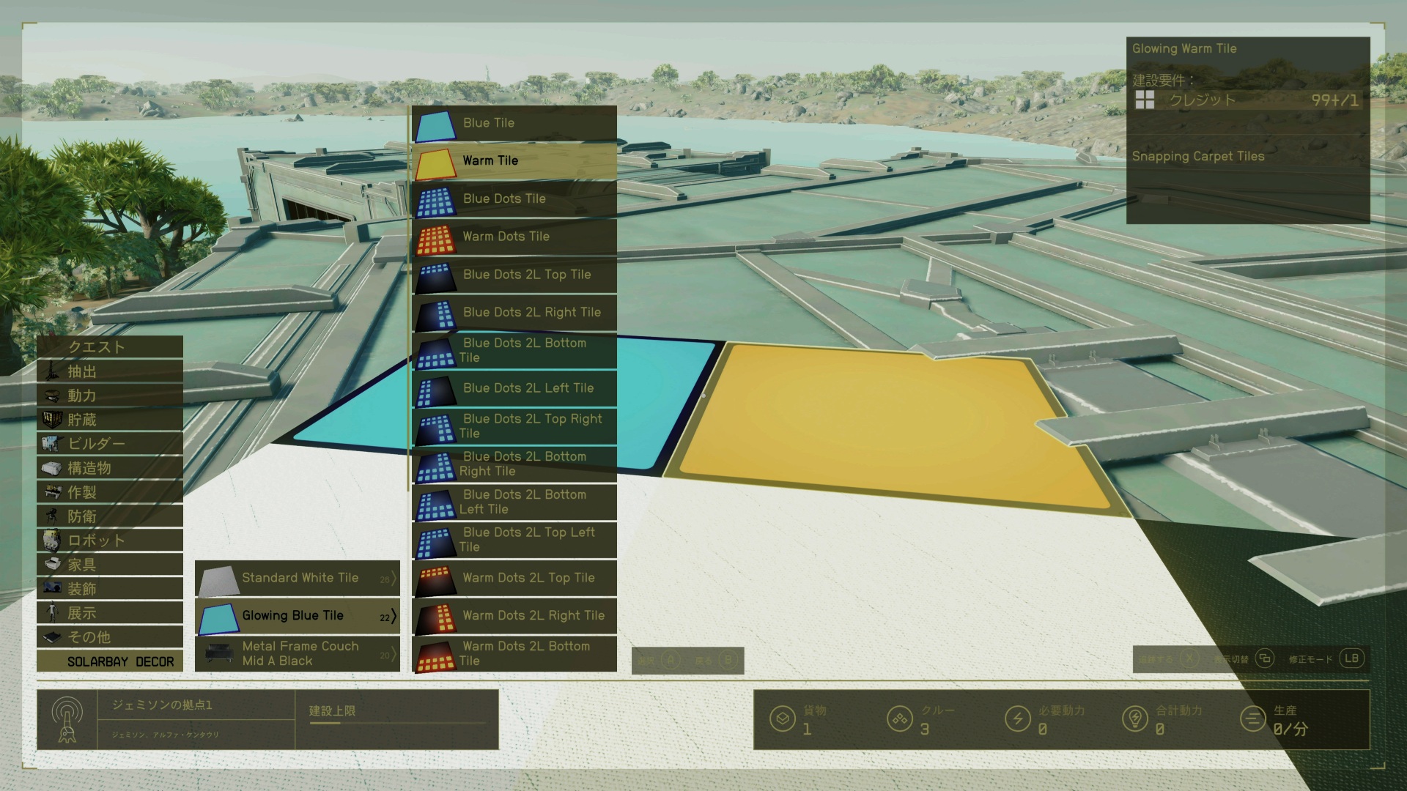The image size is (1407, 791).
Task: Toggle 修正モード with LB button
Action: [1351, 658]
